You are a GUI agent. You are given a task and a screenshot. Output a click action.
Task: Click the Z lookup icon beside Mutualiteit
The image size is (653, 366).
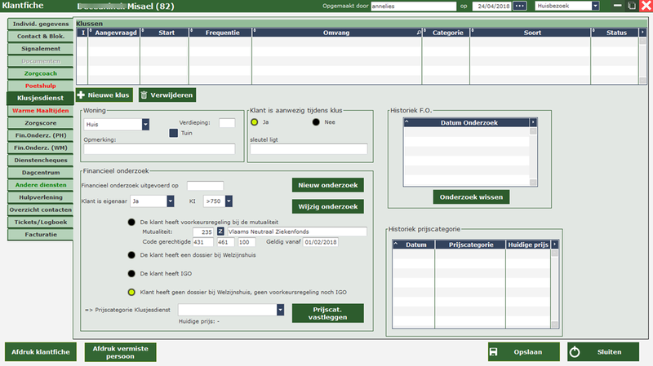coord(220,232)
